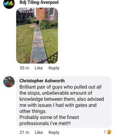View the reaction count of 1
Viewport: 115px width, 138px height.
tap(105, 132)
